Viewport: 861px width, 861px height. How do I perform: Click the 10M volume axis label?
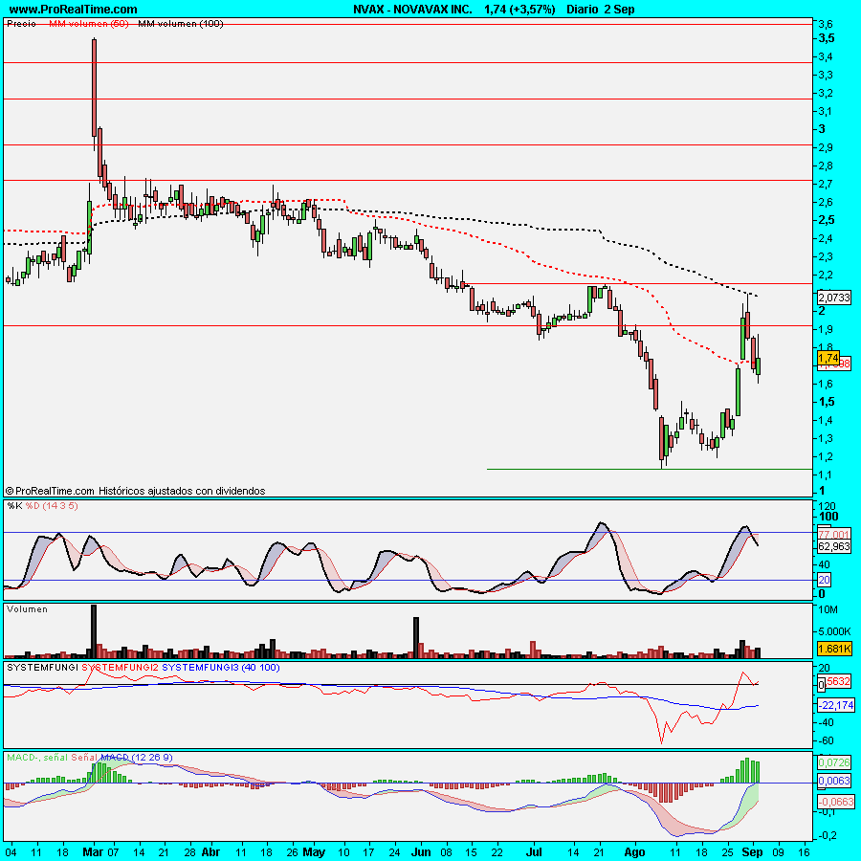click(828, 609)
